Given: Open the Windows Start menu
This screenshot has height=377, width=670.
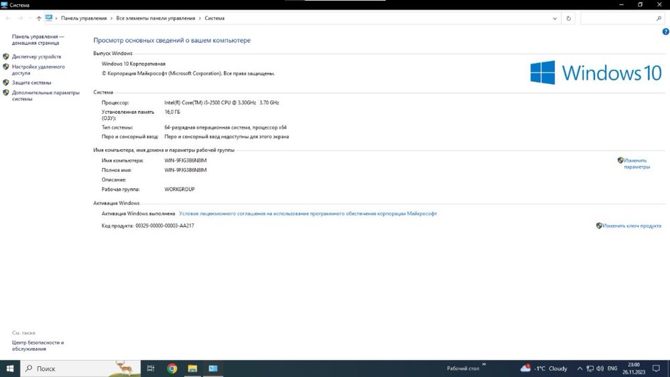Looking at the screenshot, I should [x=10, y=368].
